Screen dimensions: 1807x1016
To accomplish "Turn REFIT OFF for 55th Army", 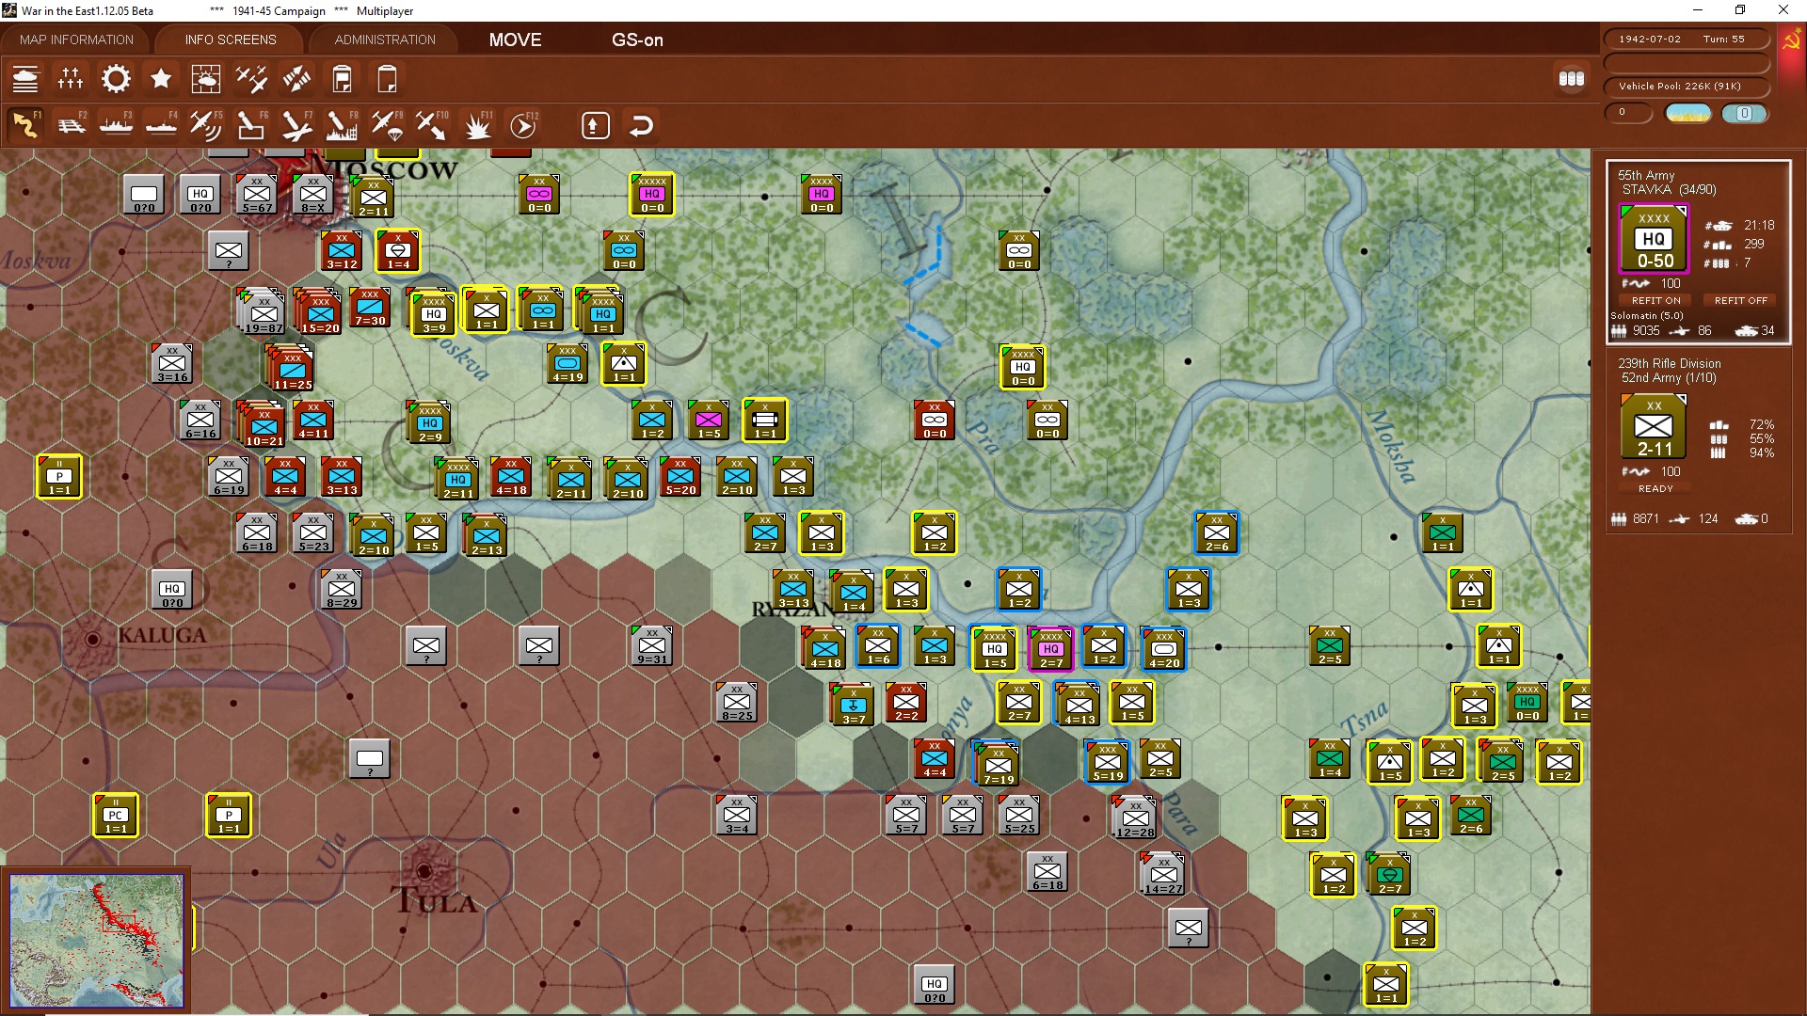I will click(x=1740, y=300).
